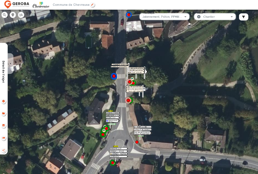258x174 pixels.
Task: Click the location pin locate button
Action: [13, 15]
